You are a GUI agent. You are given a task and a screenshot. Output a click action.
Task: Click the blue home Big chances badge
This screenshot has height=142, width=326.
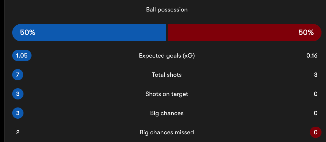pos(18,113)
